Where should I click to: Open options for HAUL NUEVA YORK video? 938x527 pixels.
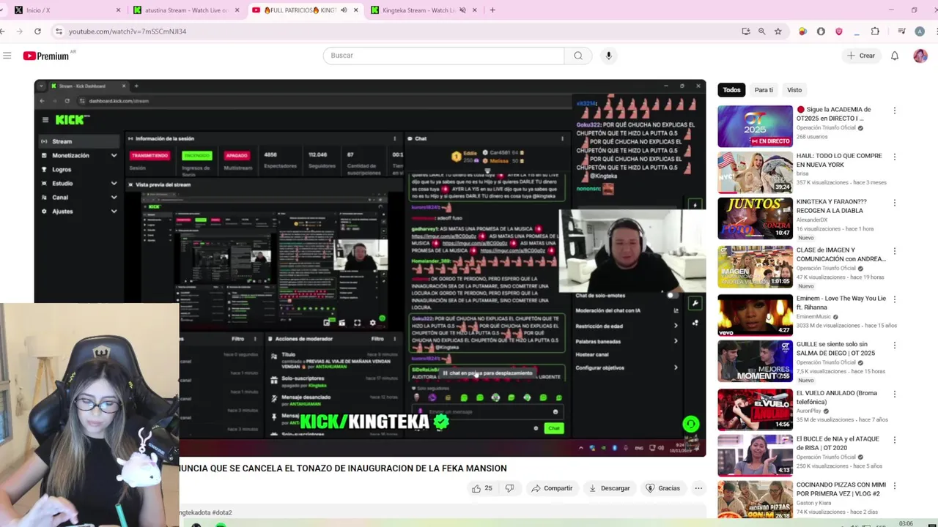pyautogui.click(x=894, y=157)
